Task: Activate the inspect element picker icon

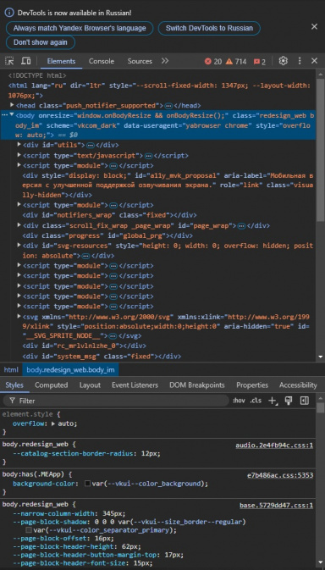Action: coord(9,61)
